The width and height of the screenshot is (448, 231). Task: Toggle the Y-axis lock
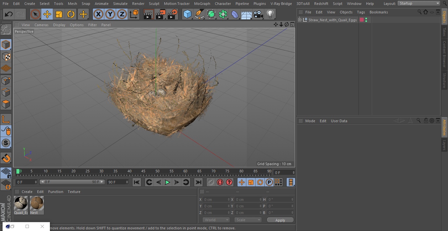click(x=110, y=14)
